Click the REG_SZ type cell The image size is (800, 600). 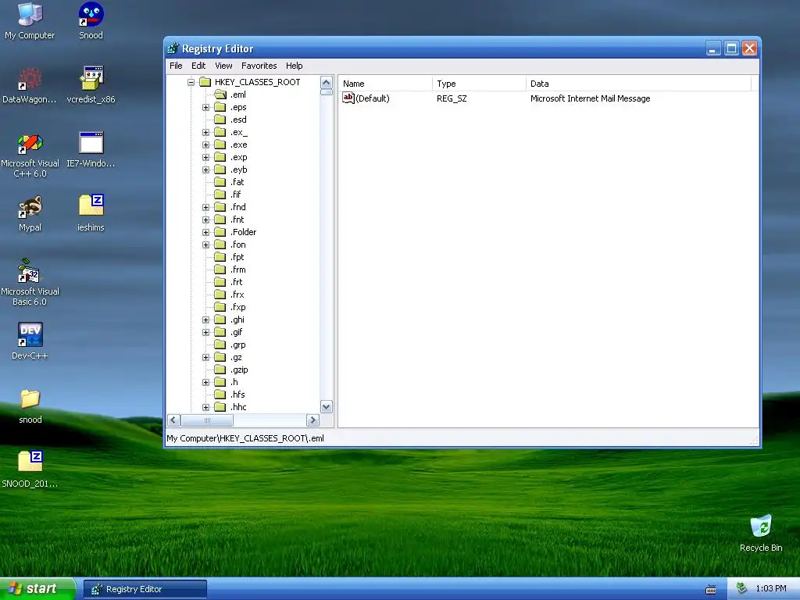pos(452,98)
